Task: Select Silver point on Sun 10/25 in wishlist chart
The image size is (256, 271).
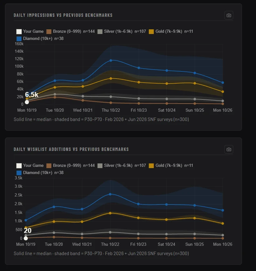Action: click(195, 234)
